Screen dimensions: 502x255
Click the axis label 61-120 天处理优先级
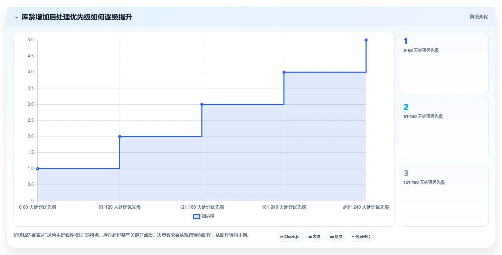[120, 207]
